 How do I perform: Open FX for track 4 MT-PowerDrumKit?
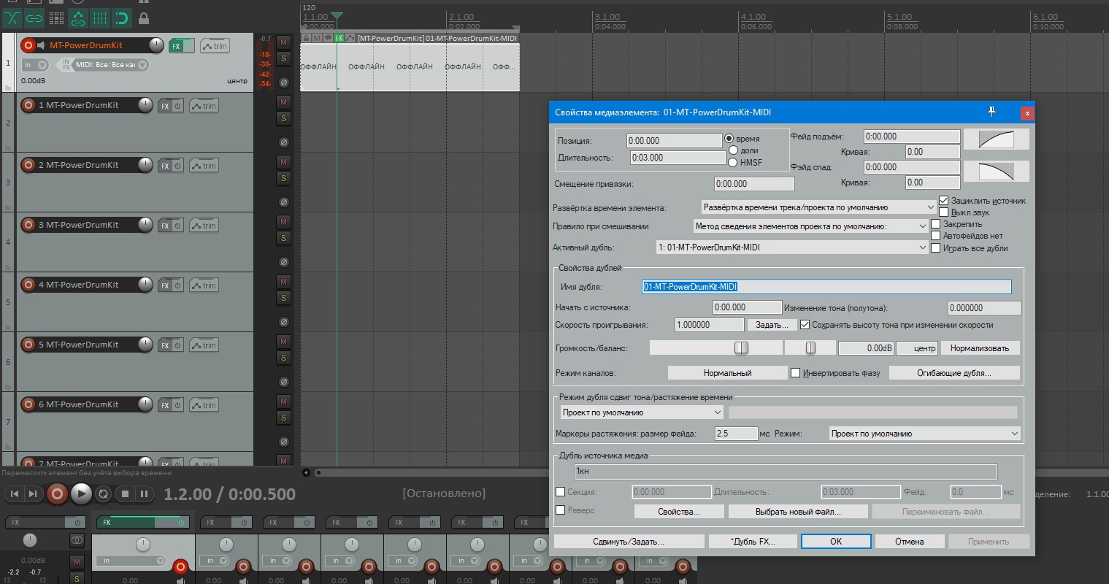(x=165, y=285)
